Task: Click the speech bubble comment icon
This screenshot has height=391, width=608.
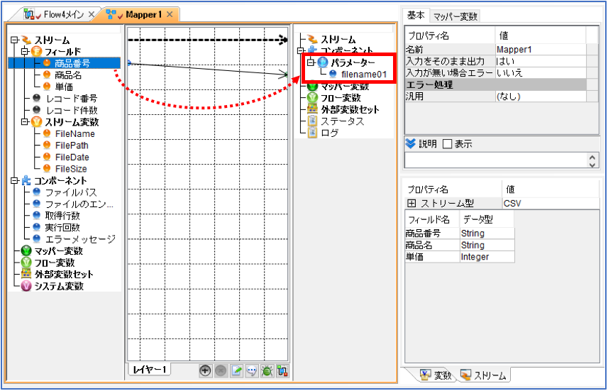Action: 252,370
